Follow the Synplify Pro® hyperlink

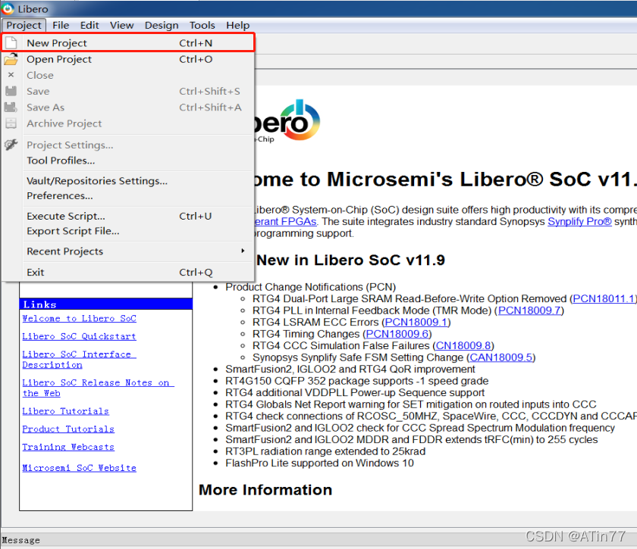tap(579, 222)
